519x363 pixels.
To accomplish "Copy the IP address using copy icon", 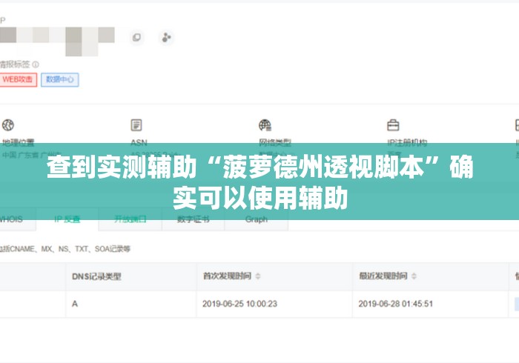I will pos(136,37).
